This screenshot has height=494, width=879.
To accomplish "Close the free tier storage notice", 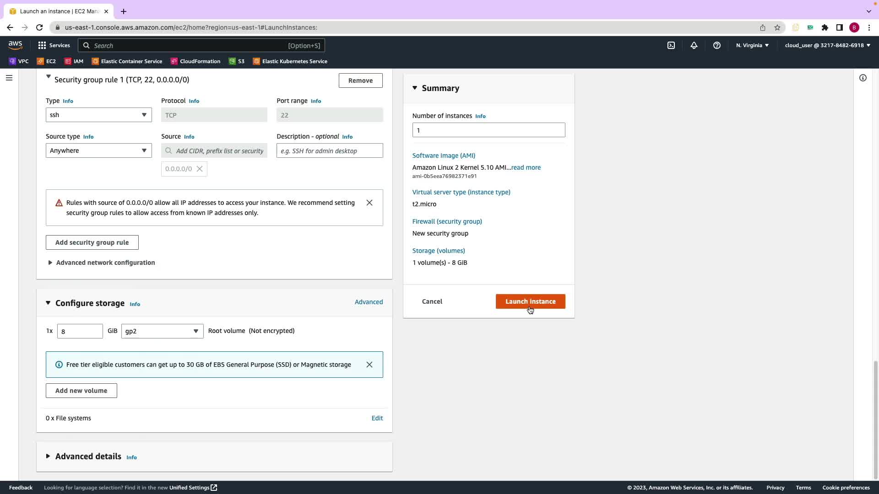I will 369,365.
